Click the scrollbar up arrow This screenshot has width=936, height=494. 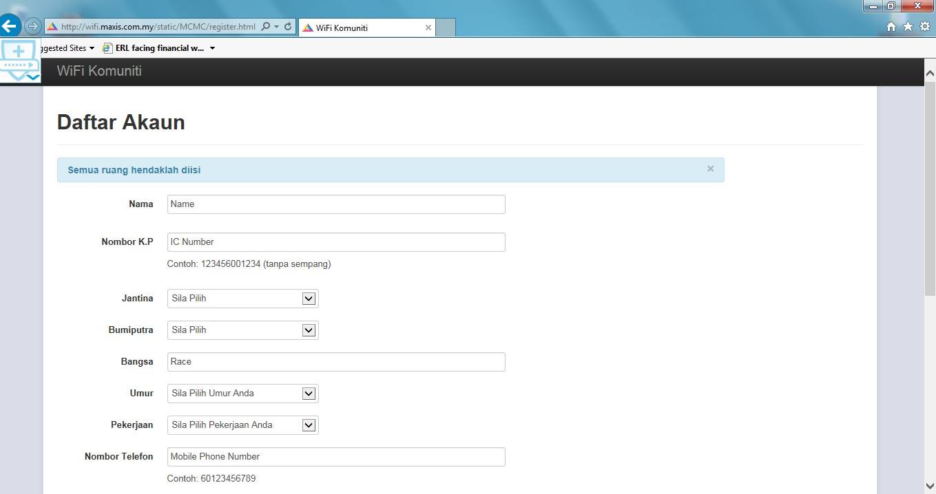click(x=930, y=73)
